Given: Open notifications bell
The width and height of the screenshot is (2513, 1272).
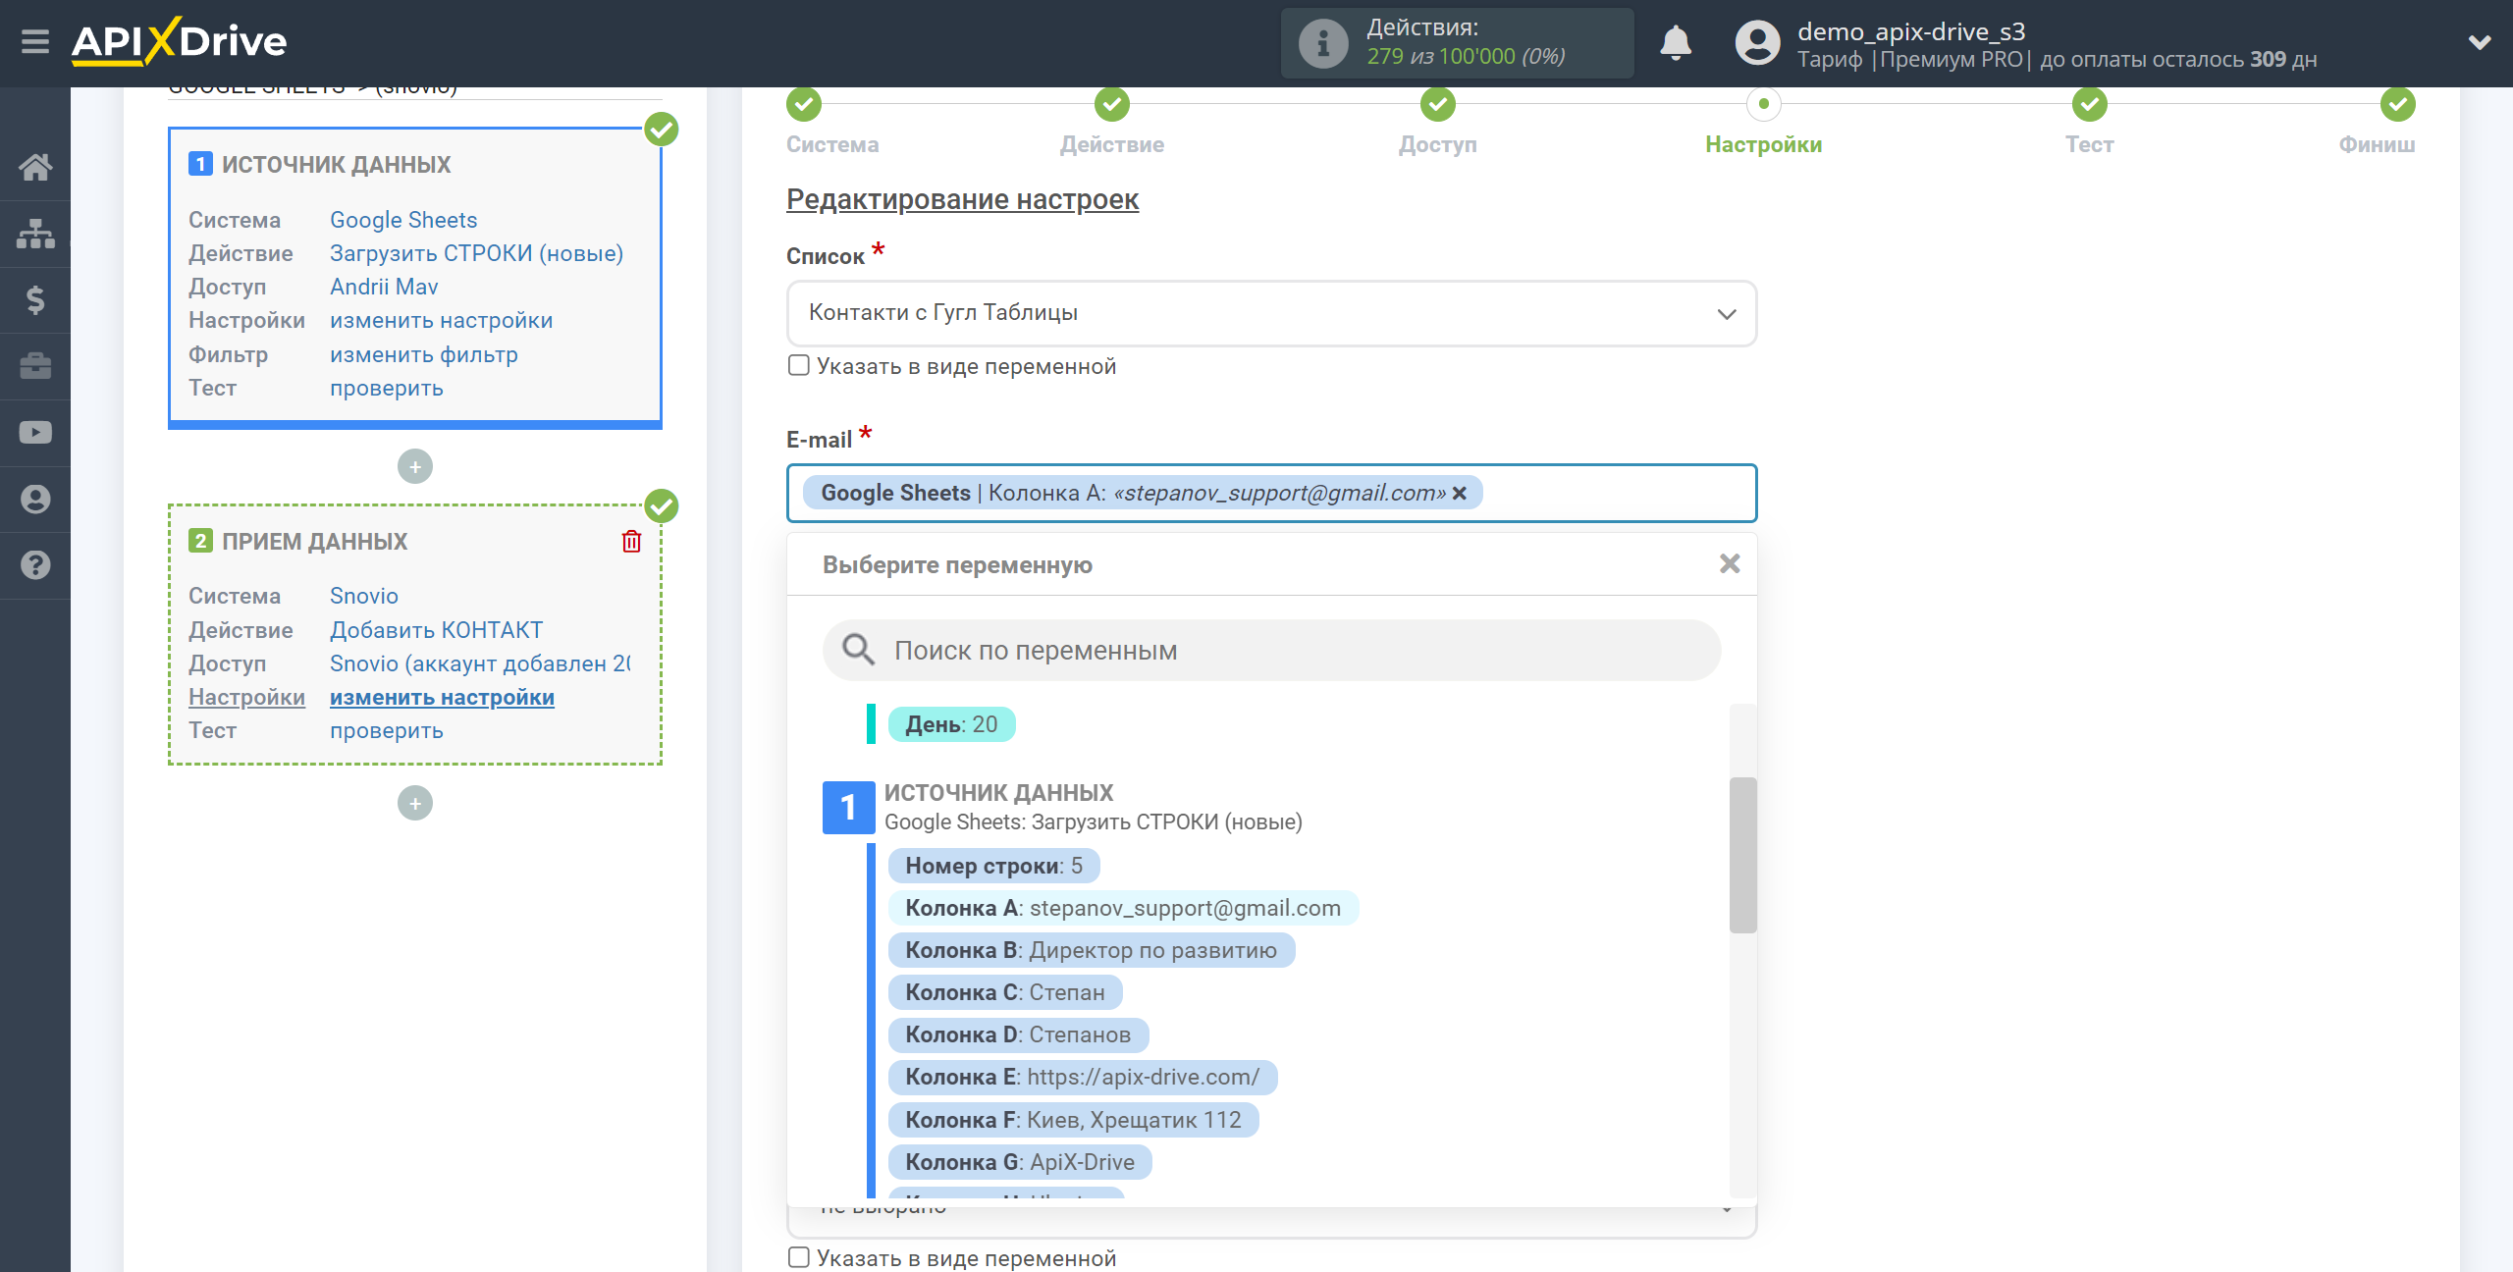Looking at the screenshot, I should pos(1676,43).
